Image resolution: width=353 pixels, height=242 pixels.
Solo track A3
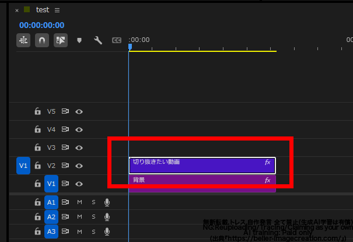tap(94, 232)
